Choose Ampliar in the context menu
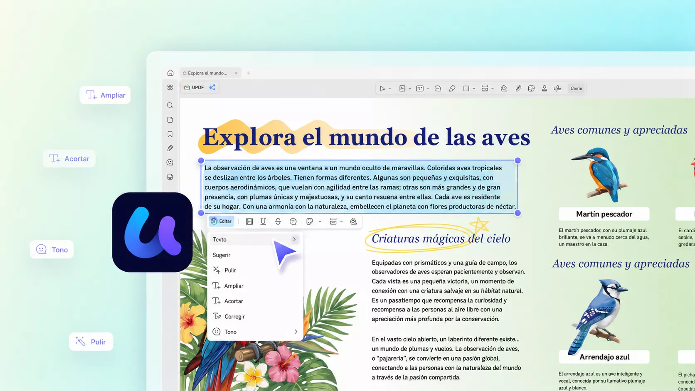The width and height of the screenshot is (695, 391). point(255,286)
